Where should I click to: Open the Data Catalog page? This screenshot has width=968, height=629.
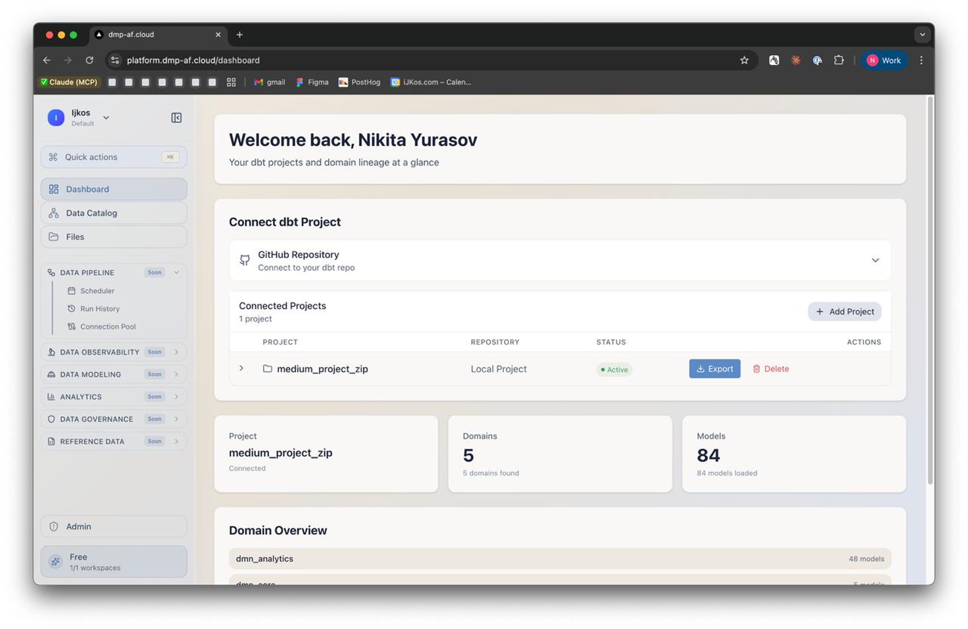[x=113, y=213]
